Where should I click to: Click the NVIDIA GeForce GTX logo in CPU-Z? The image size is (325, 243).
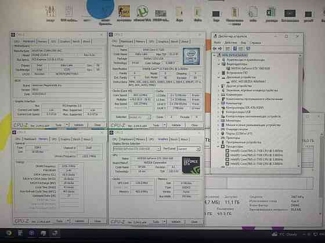(x=191, y=165)
